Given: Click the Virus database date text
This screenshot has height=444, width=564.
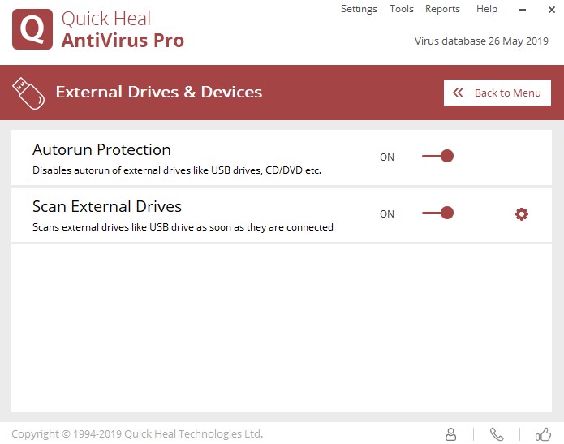Looking at the screenshot, I should pyautogui.click(x=481, y=41).
